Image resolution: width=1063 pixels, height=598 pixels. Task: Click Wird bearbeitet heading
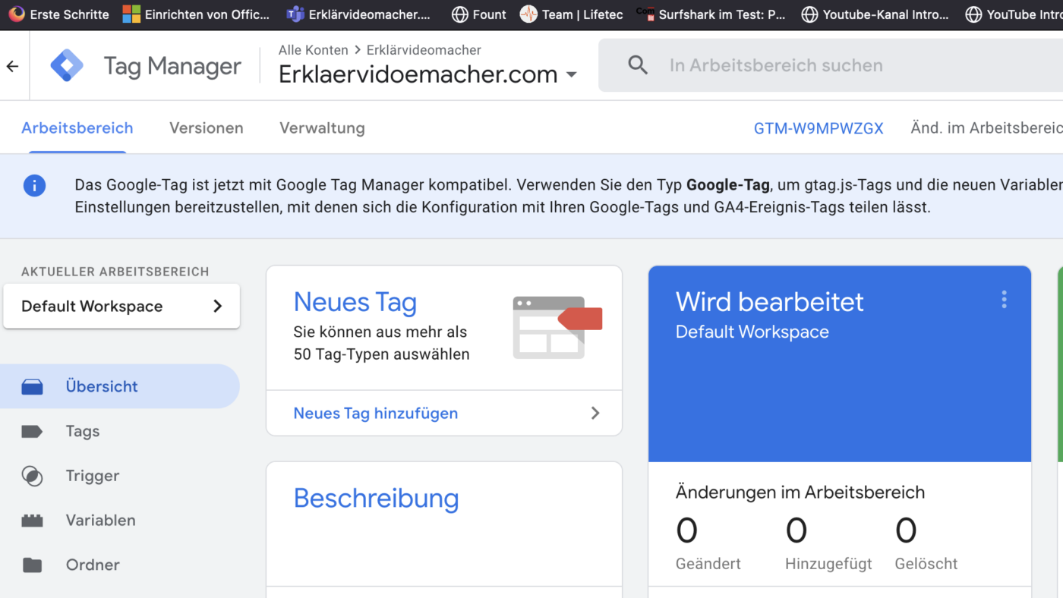(x=770, y=302)
